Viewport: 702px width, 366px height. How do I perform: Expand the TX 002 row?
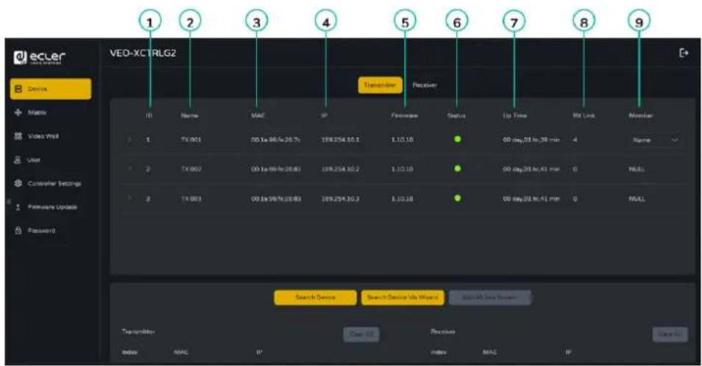pyautogui.click(x=130, y=169)
